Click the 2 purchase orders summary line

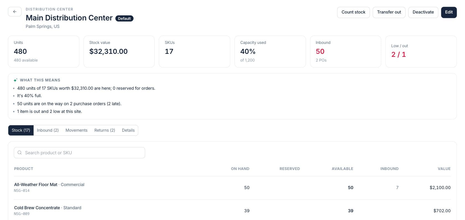[x=69, y=104]
